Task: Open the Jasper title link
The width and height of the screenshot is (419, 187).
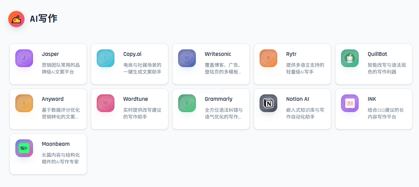Action: click(50, 54)
